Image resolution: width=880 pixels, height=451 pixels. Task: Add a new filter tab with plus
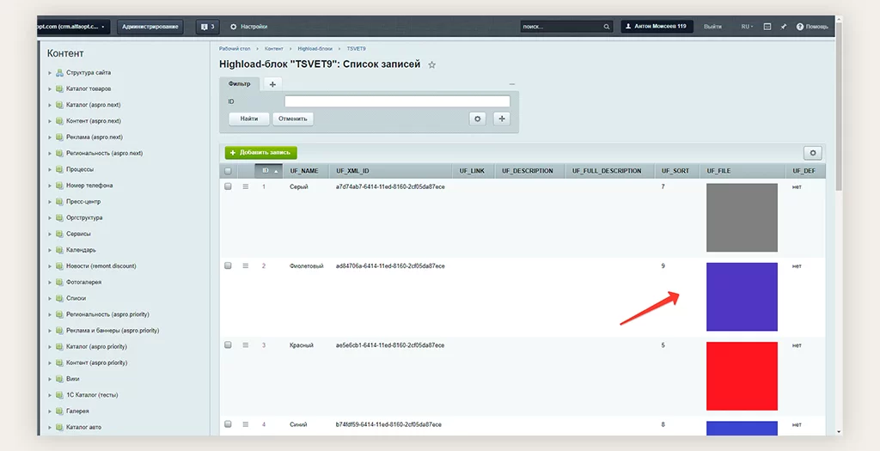tap(272, 84)
